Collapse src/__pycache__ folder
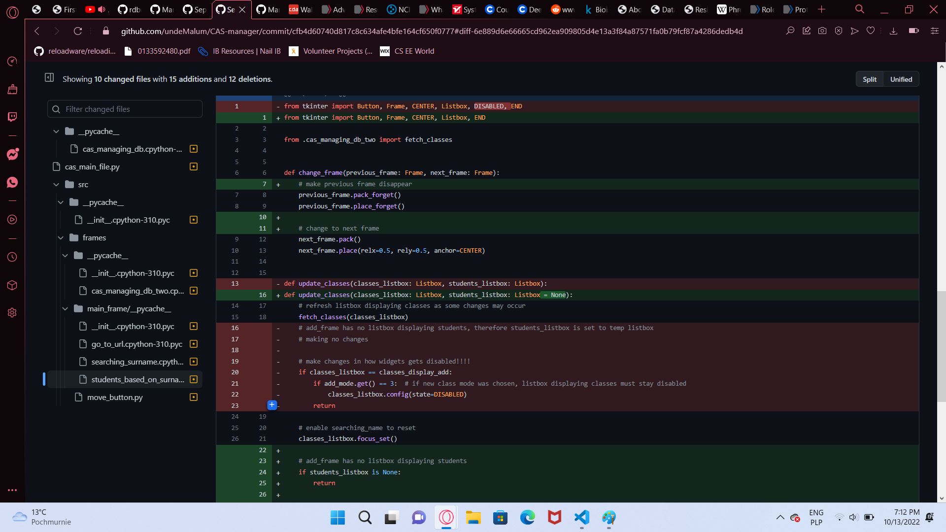 61,202
